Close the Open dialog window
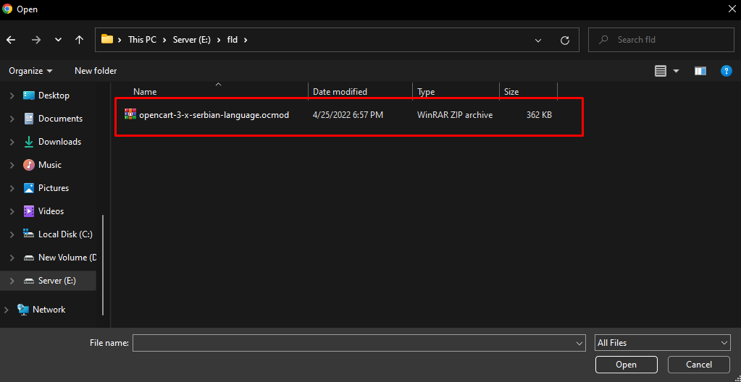 [732, 9]
